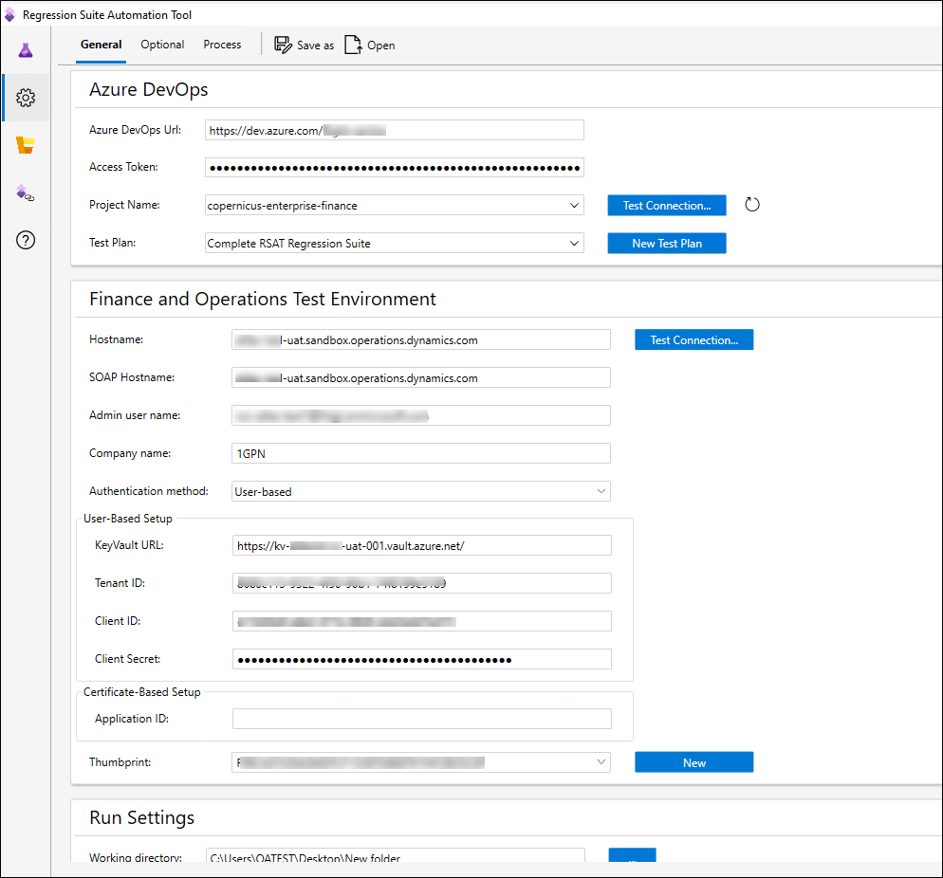Focus the Application ID field

pos(421,719)
